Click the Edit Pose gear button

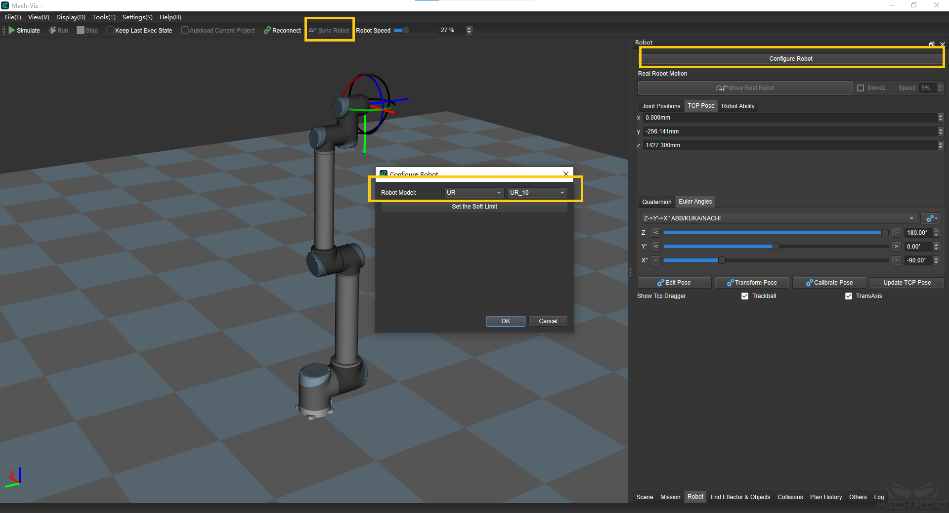[x=674, y=283]
